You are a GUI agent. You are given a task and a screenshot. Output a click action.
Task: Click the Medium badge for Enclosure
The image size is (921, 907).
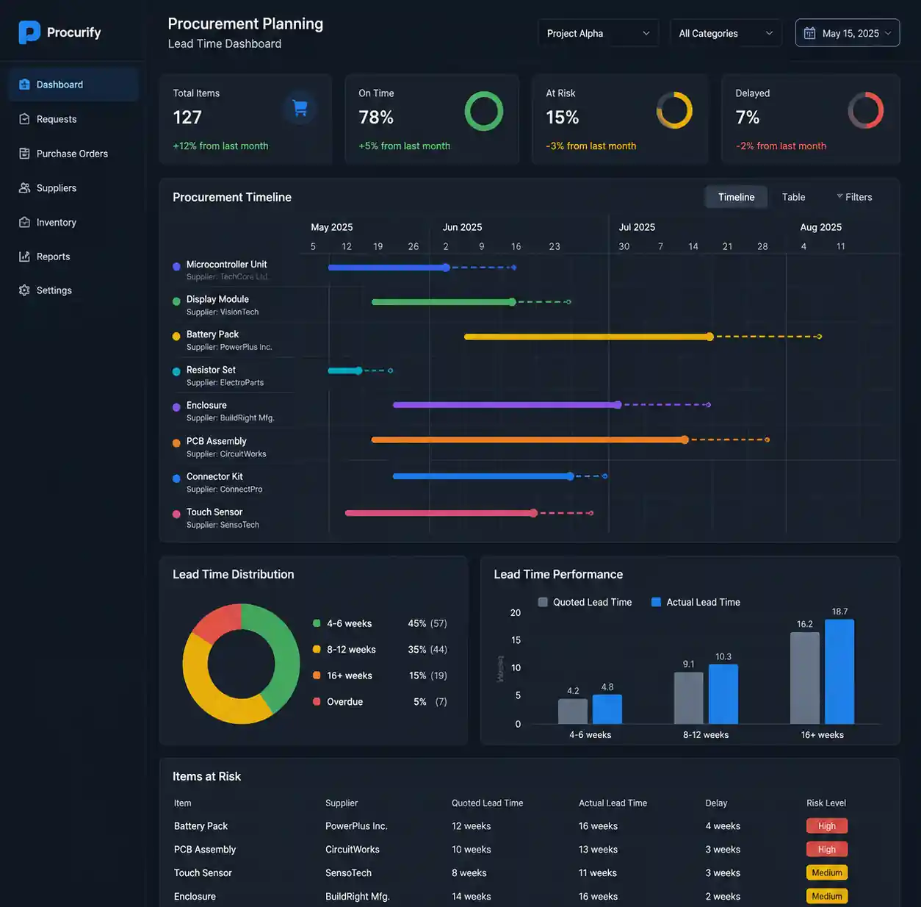[826, 896]
